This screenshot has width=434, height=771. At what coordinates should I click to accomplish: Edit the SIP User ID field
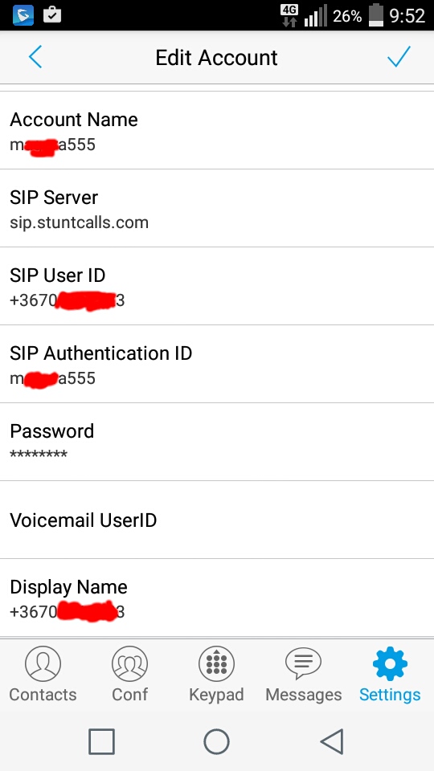tap(217, 286)
